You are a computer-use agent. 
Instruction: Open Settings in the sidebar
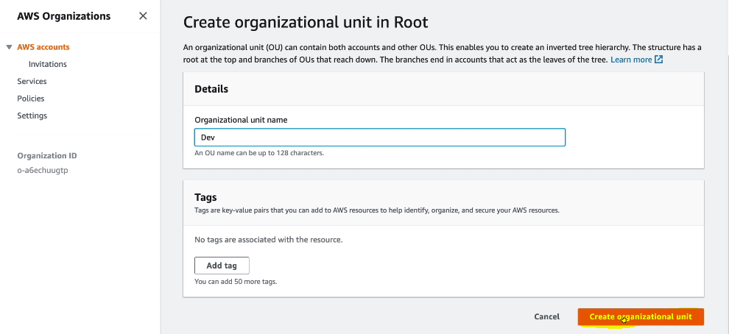click(32, 116)
